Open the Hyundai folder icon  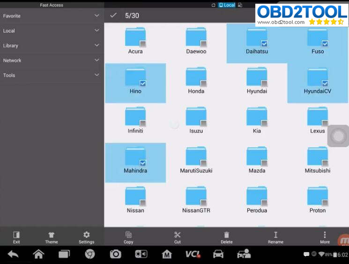pos(257,77)
